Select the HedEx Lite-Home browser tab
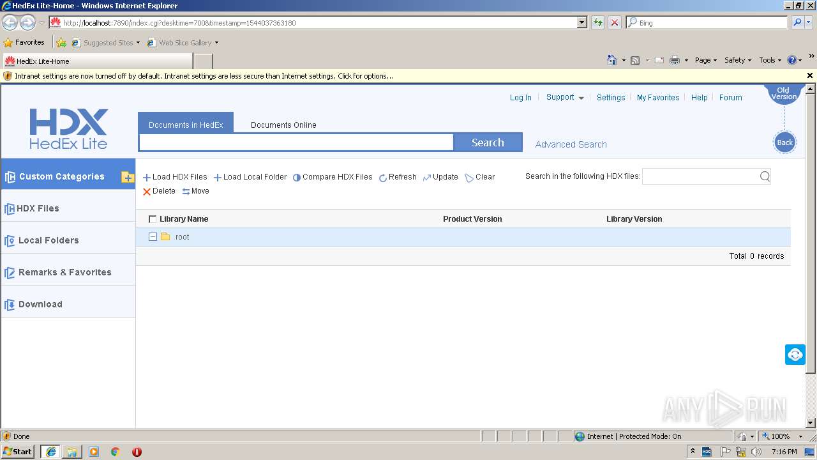 (x=97, y=61)
